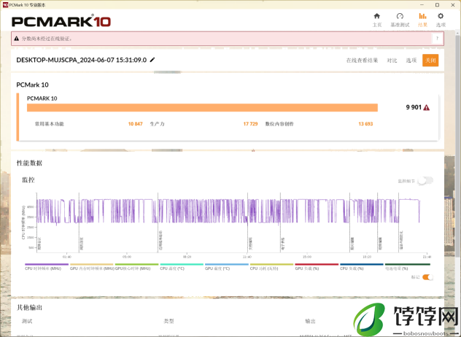The width and height of the screenshot is (461, 337).
Task: Toggle the 电池电量 (%) legend series
Action: 408,267
